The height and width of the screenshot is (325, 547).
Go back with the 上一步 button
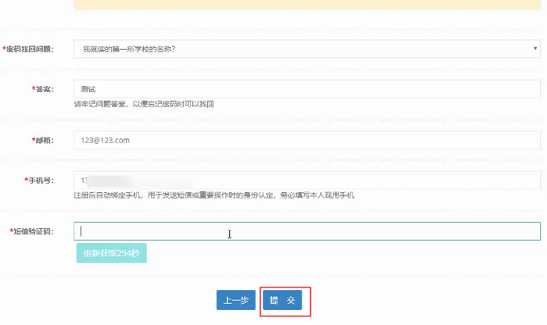tap(236, 301)
